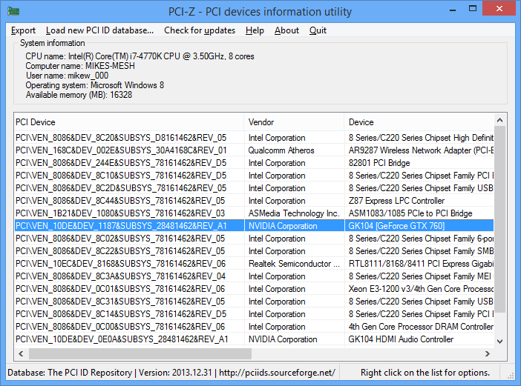This screenshot has height=386, width=521.
Task: Click RTL8111/8168/8411 PCI Express Gigabit device
Action: coord(421,264)
